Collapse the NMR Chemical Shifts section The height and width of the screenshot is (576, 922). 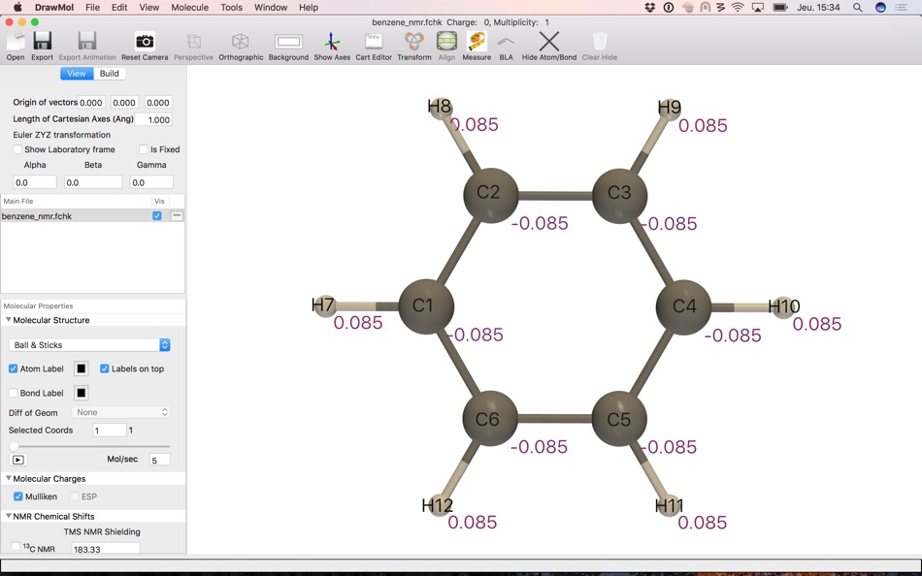point(8,516)
